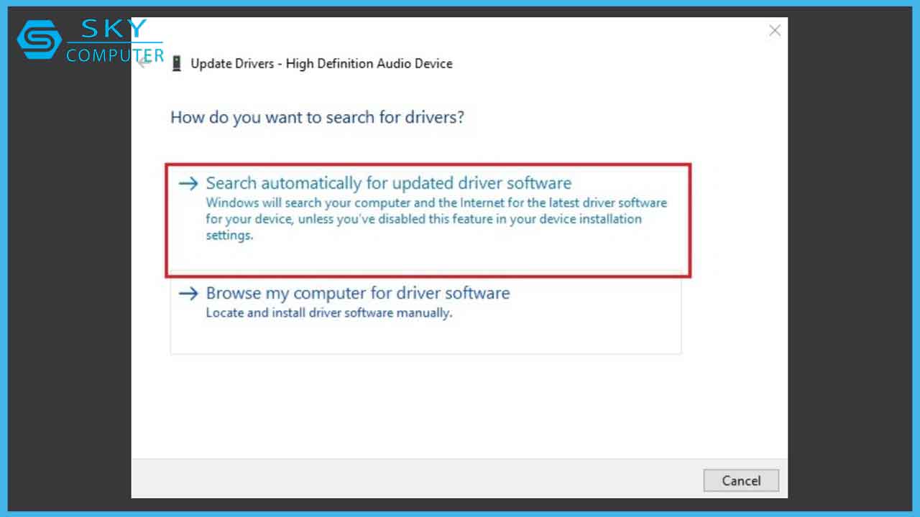Go back with the header back arrow

pyautogui.click(x=144, y=62)
